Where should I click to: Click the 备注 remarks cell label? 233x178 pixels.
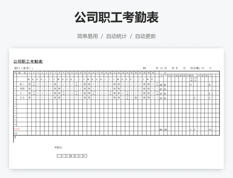(x=15, y=138)
